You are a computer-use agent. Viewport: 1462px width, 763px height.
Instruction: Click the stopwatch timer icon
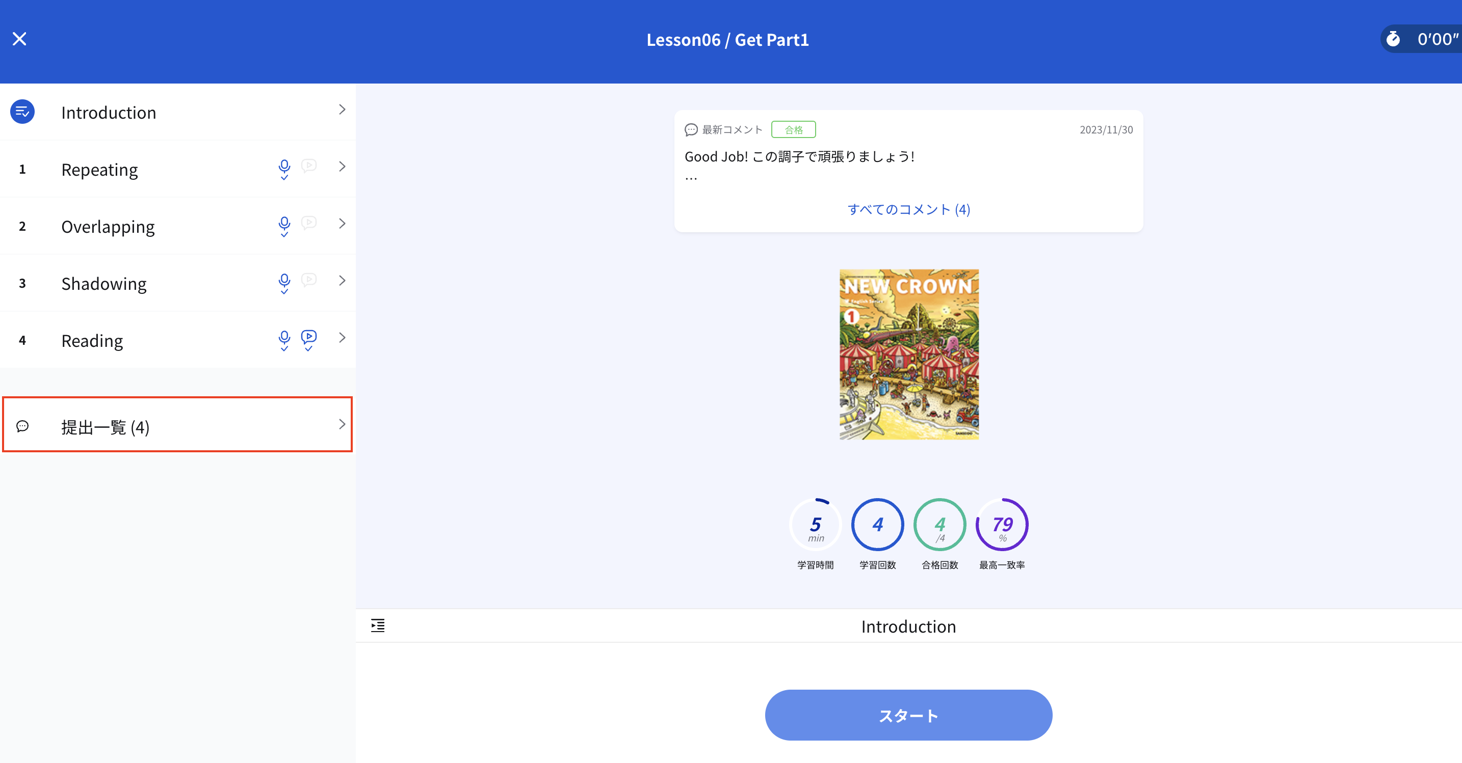pyautogui.click(x=1393, y=39)
